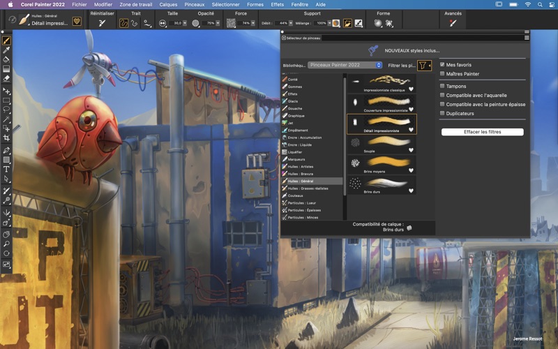Select the Encre : Liquide category
The width and height of the screenshot is (558, 349).
tap(312, 144)
